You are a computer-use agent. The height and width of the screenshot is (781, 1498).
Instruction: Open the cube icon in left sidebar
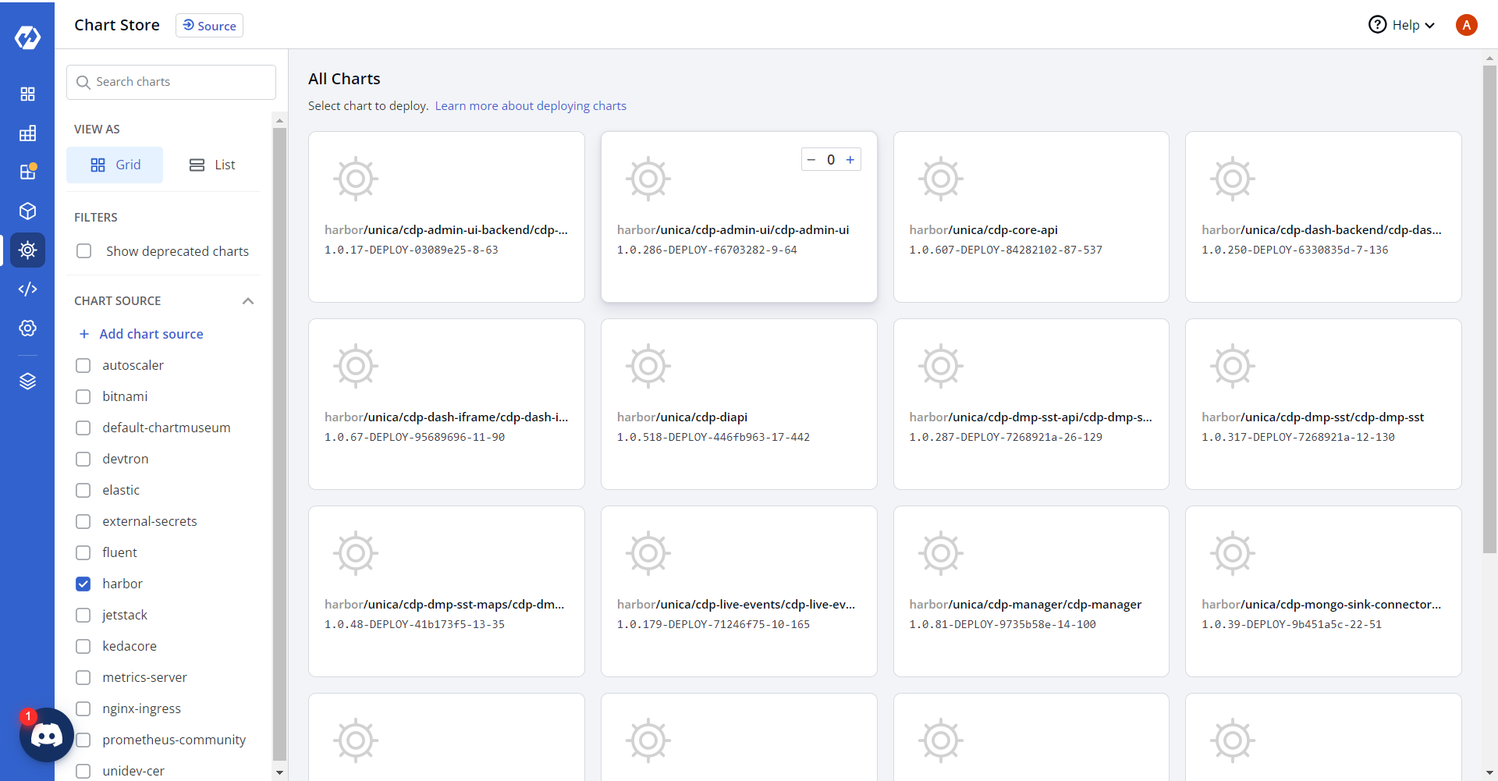[x=27, y=211]
